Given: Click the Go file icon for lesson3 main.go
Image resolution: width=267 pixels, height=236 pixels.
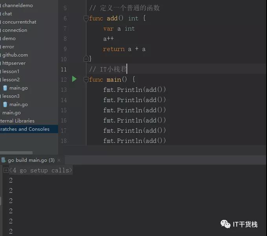Looking at the screenshot, I should (x=5, y=104).
